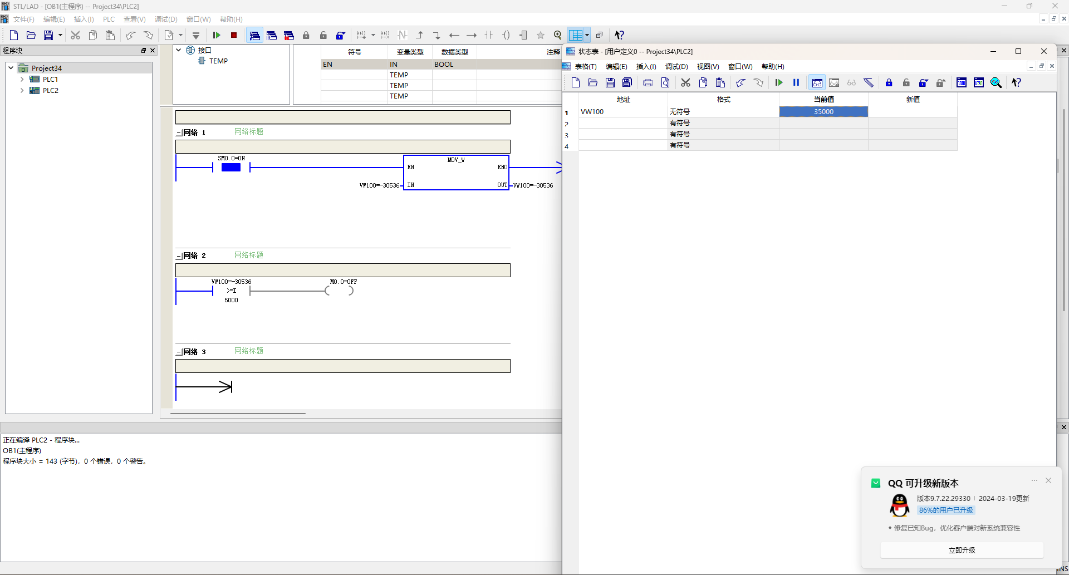Click Print icon in status table toolbar
The image size is (1069, 575).
click(x=648, y=82)
